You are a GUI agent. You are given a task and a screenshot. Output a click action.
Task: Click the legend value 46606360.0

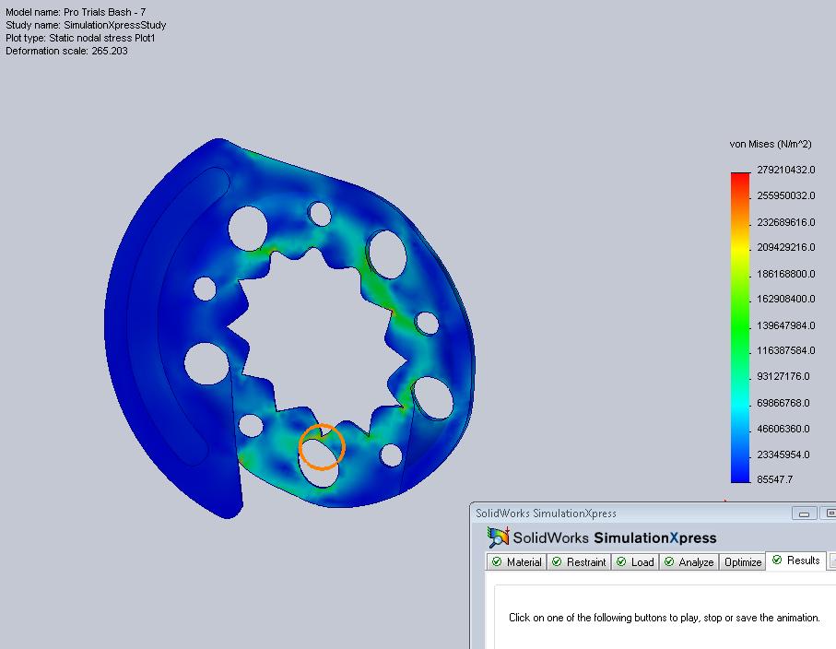tap(783, 429)
